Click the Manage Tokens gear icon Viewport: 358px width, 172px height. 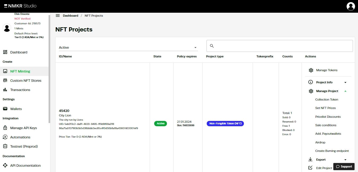coord(311,70)
